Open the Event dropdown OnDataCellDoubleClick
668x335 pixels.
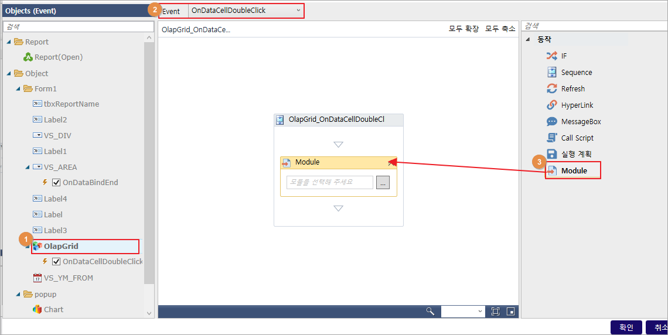[246, 11]
